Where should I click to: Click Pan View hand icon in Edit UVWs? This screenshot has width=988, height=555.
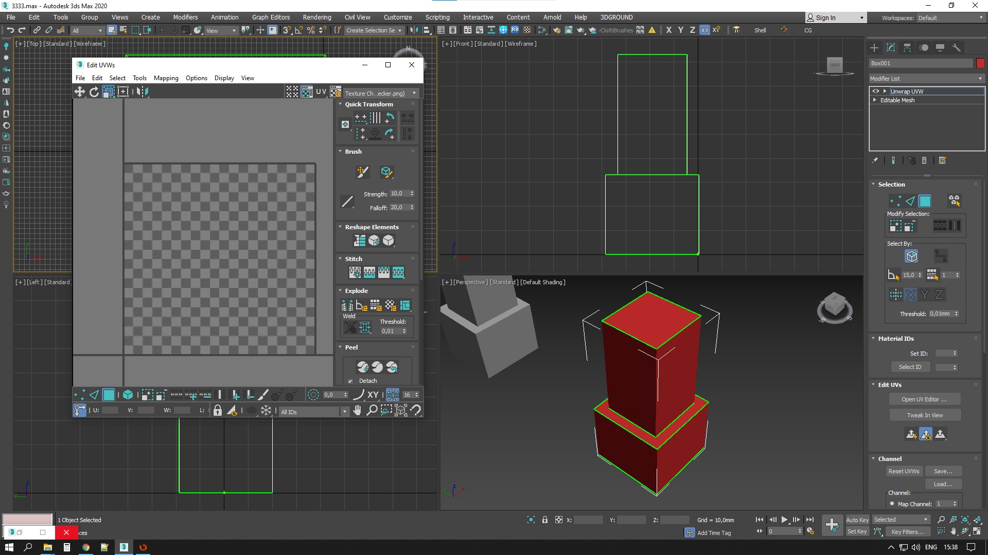tap(357, 410)
